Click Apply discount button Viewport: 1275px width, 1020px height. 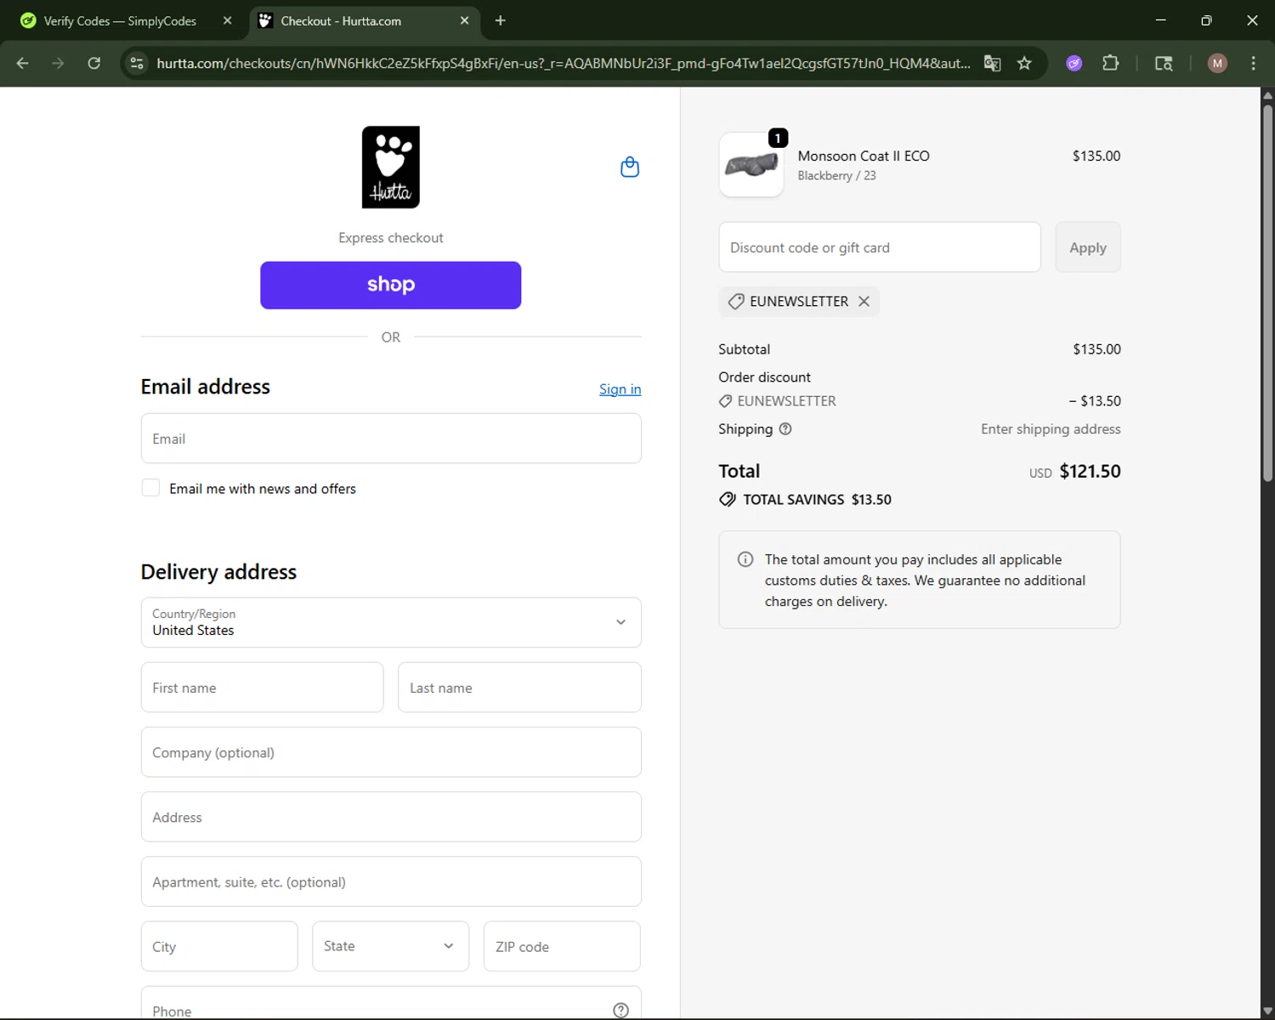(1088, 247)
